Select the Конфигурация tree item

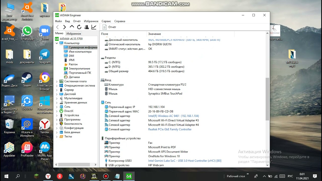click(x=74, y=128)
